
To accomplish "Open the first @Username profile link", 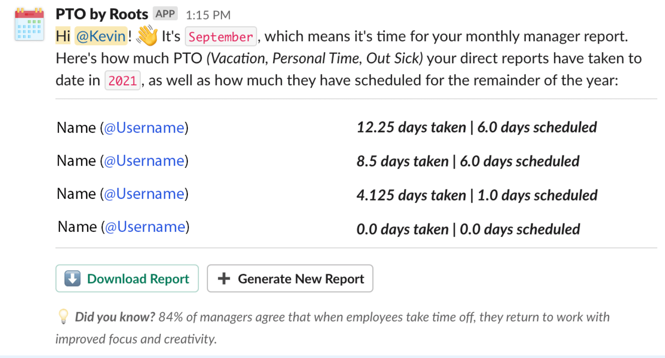I will coord(144,127).
